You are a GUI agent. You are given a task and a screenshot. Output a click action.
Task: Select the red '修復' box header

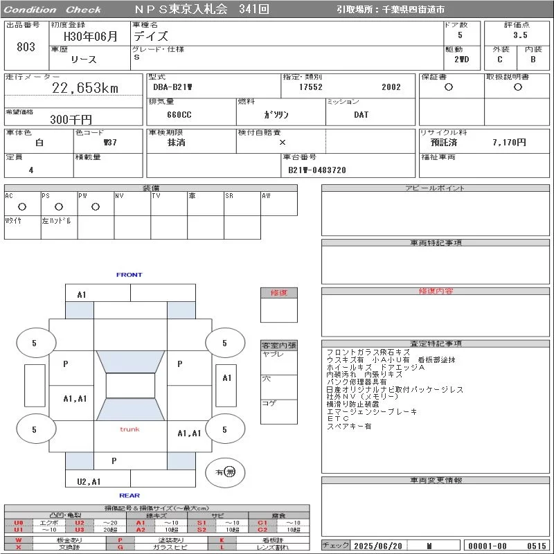(x=279, y=293)
